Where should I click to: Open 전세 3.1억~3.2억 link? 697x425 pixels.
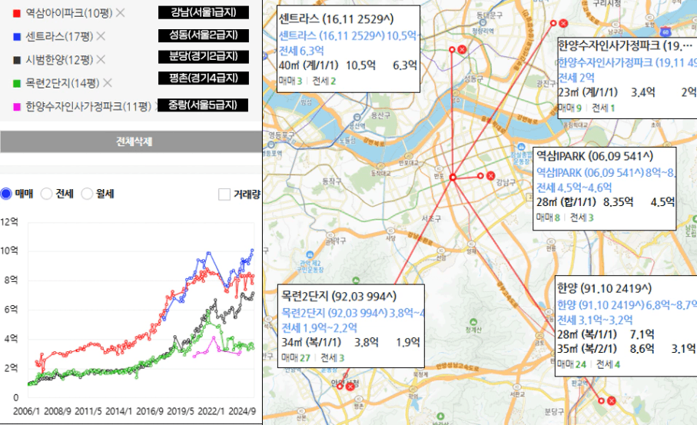click(x=595, y=320)
